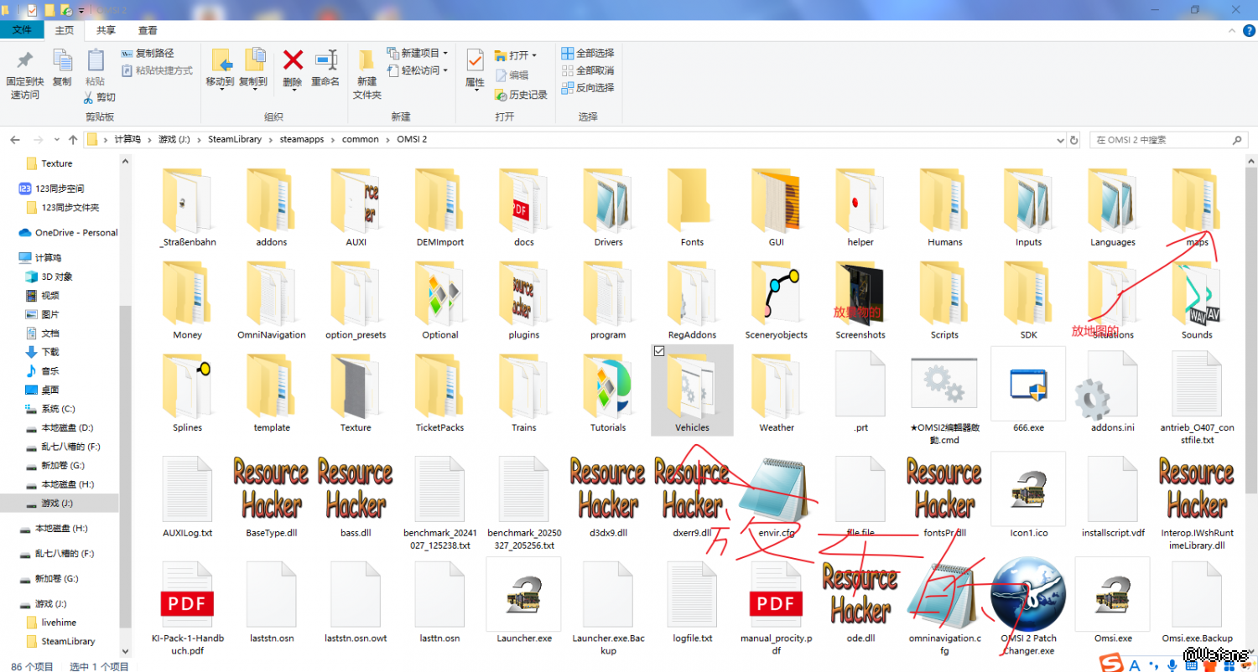The height and width of the screenshot is (672, 1258).
Task: Select 下载 in the navigation pane
Action: point(43,352)
